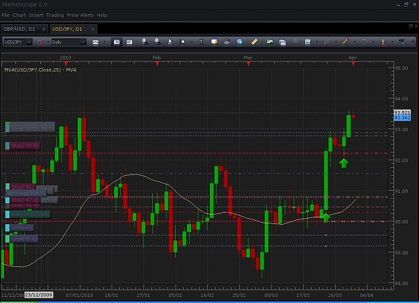The image size is (419, 303).
Task: Click the save chart image icon
Action: tap(308, 42)
